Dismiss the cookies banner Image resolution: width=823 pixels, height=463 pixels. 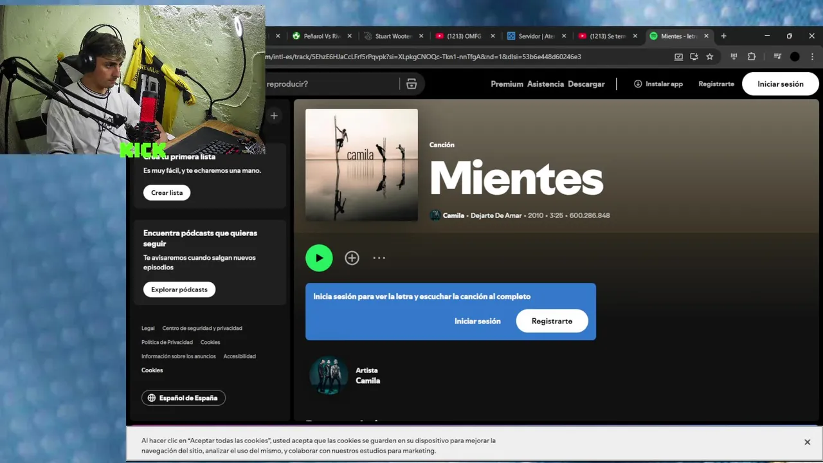click(x=807, y=442)
